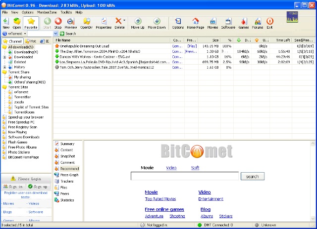317x229 pixels.
Task: Click the Stop toolbar icon
Action: coord(58,21)
